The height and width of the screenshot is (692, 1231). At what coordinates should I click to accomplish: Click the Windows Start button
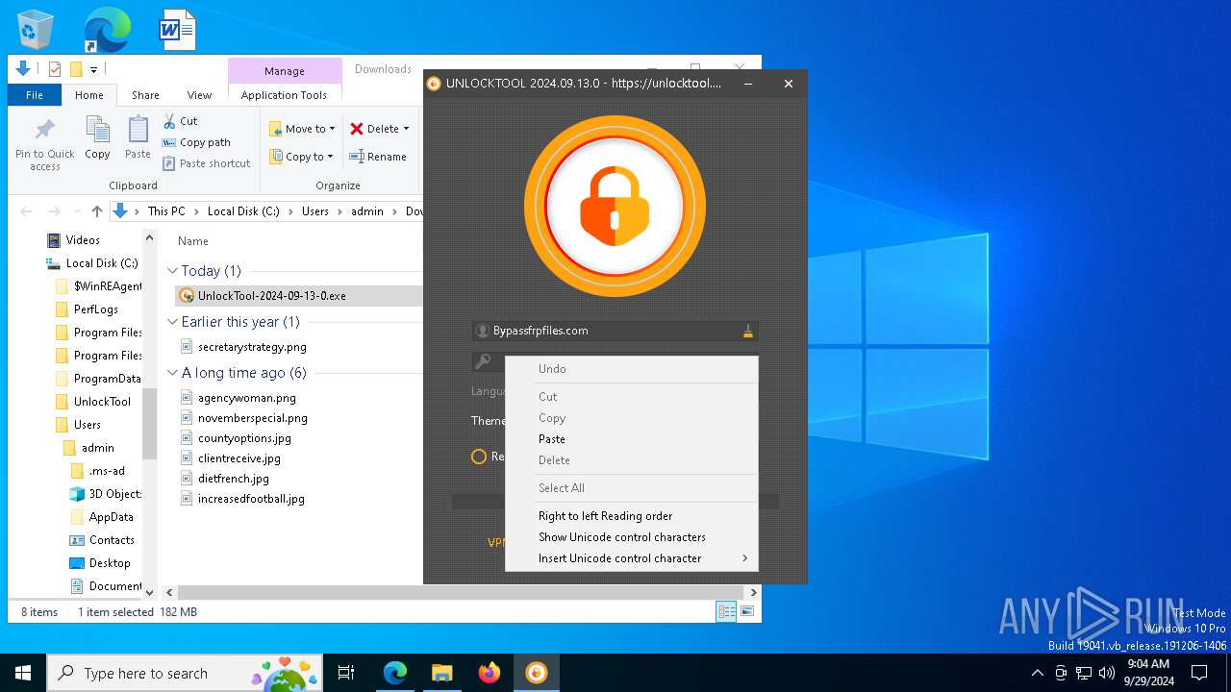pos(23,673)
